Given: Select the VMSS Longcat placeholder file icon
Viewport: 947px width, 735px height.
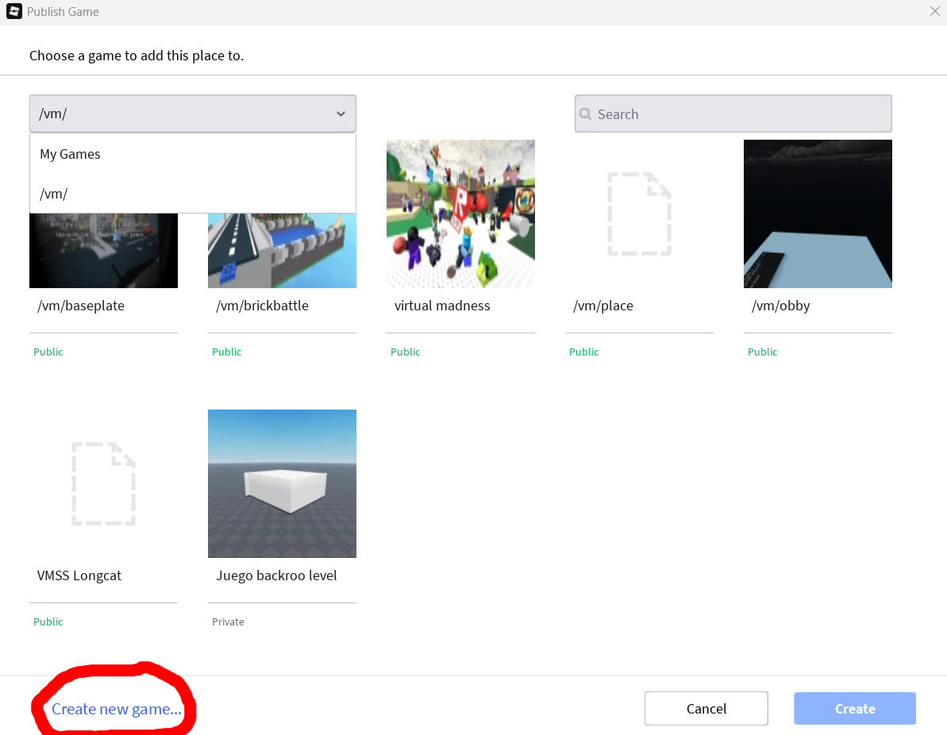Looking at the screenshot, I should pyautogui.click(x=103, y=483).
